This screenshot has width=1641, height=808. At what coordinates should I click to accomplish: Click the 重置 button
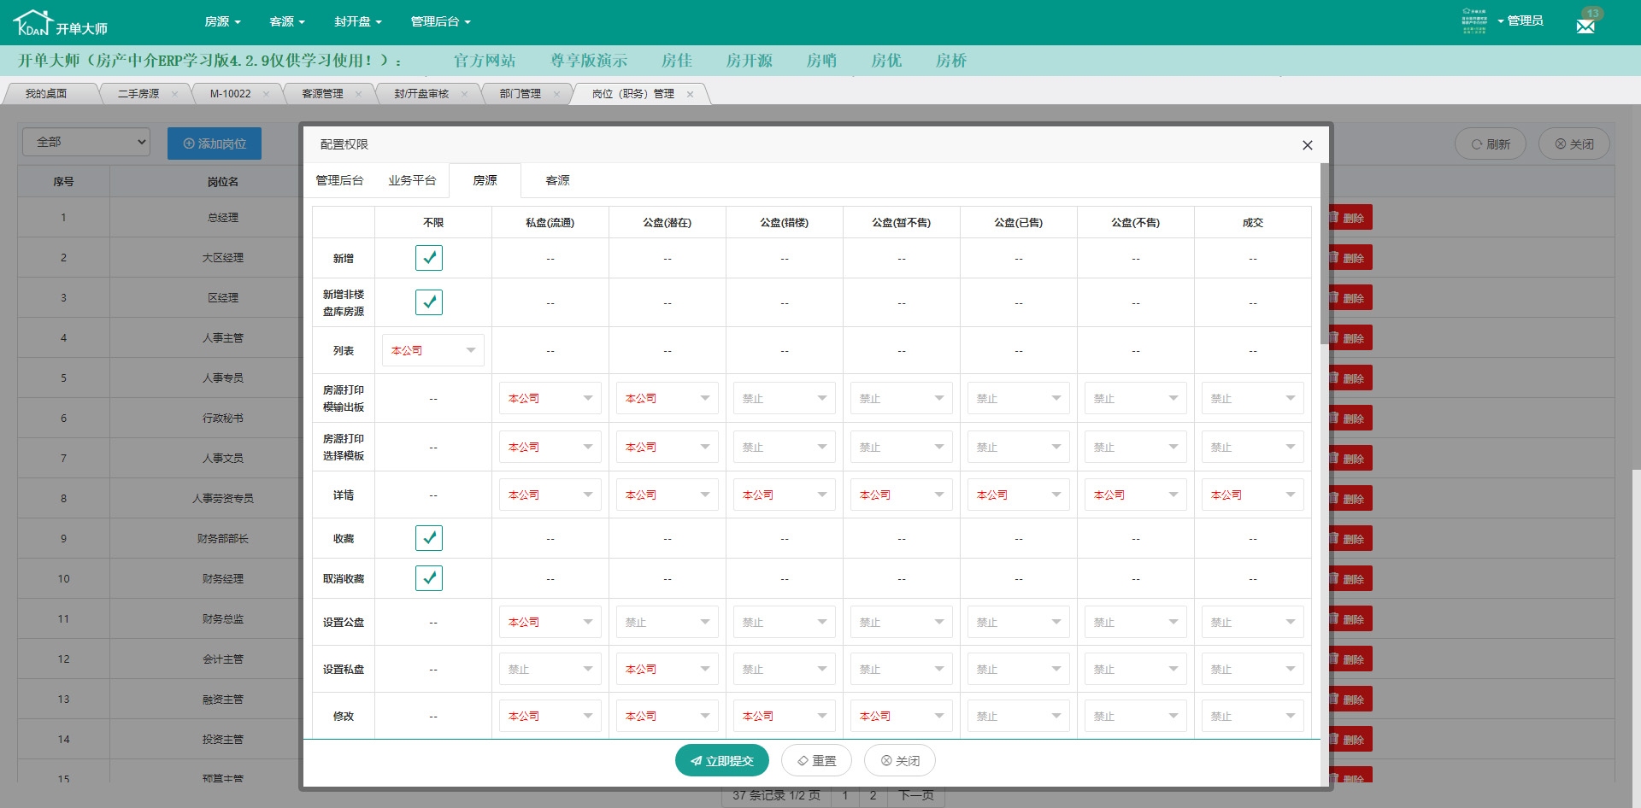tap(817, 760)
